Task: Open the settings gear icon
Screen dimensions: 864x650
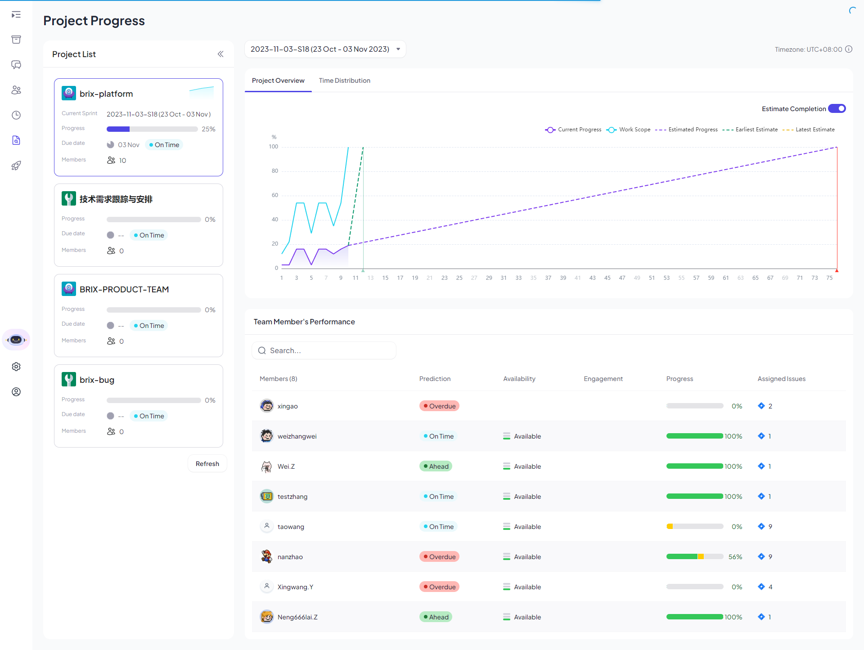Action: tap(16, 367)
